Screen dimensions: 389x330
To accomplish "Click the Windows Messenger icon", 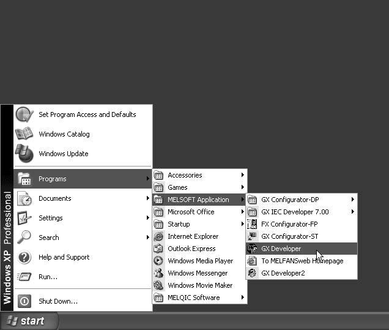I will point(158,273).
